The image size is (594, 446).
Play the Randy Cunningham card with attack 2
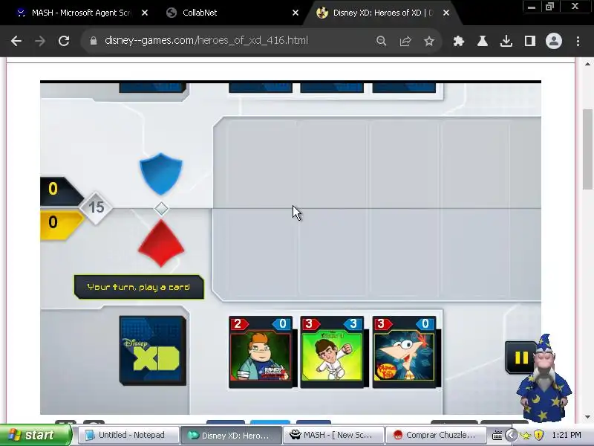(261, 352)
